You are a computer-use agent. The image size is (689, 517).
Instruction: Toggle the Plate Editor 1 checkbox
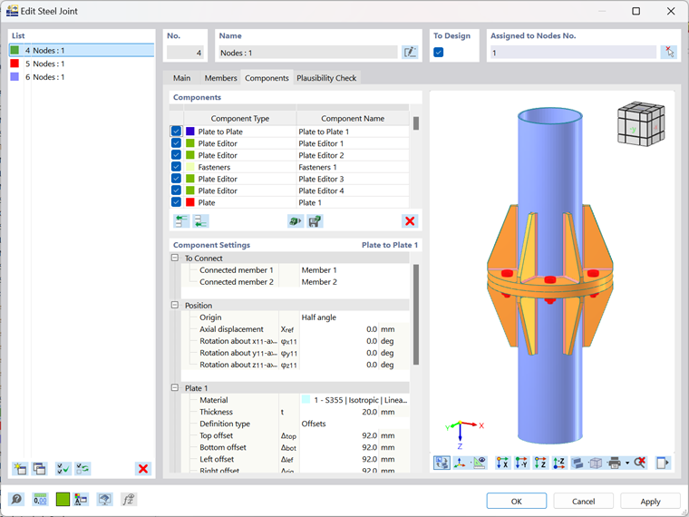pos(176,143)
